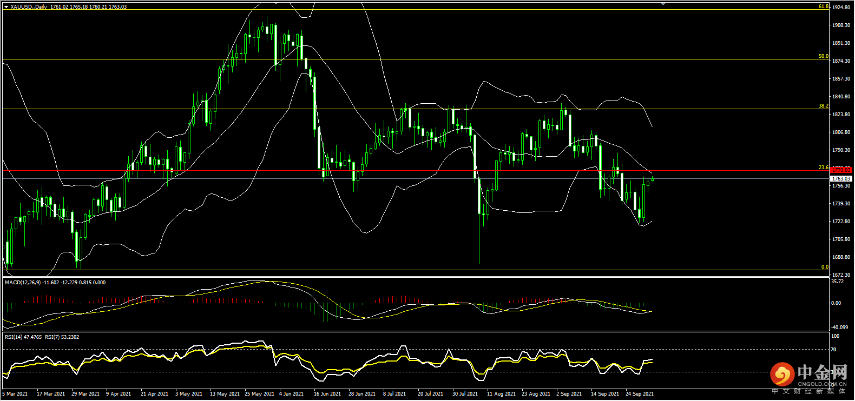Screen dimensions: 855x401
Task: Click the 13 May 2021 date label
Action: click(x=225, y=394)
